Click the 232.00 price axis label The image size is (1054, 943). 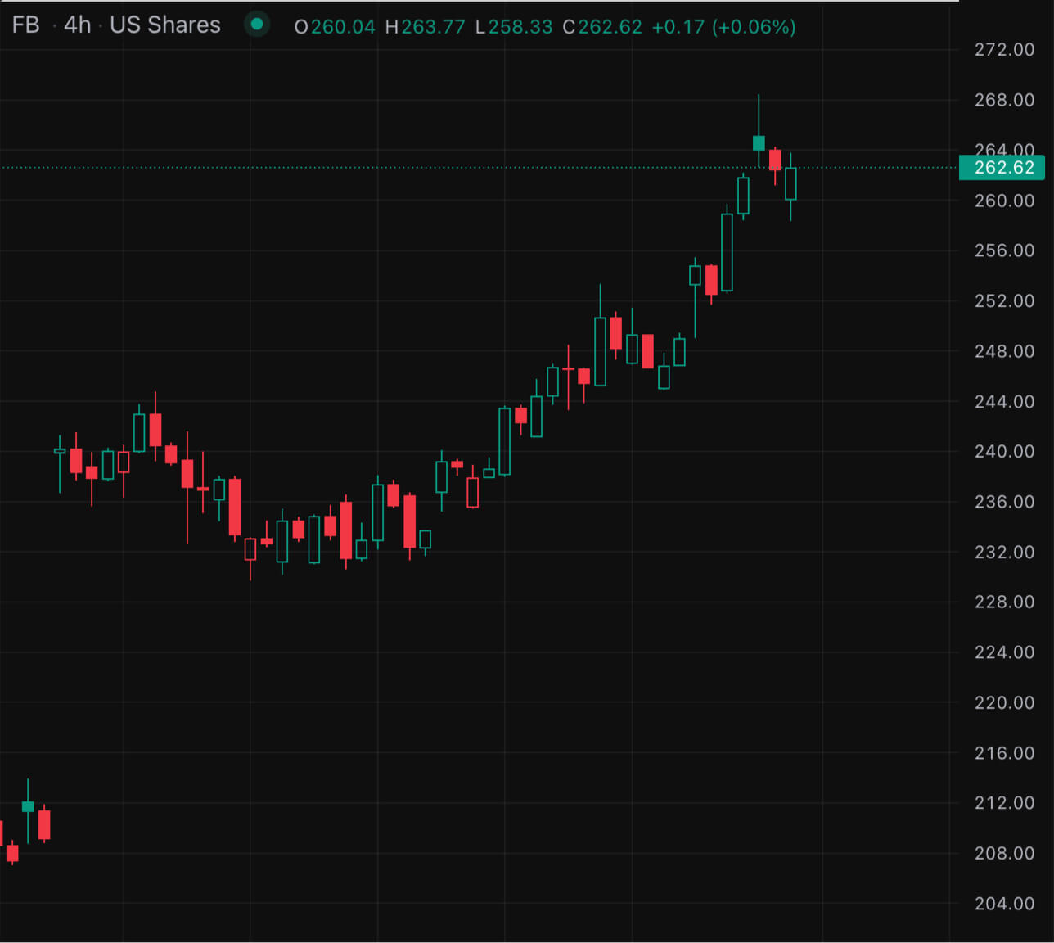click(x=1004, y=553)
